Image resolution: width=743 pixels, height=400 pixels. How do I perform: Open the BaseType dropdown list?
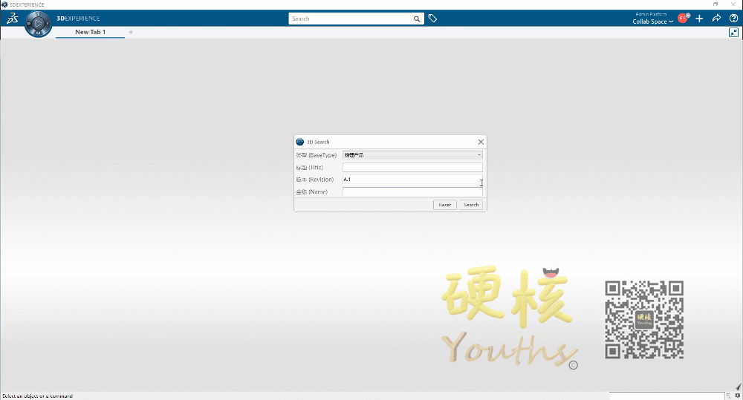412,155
